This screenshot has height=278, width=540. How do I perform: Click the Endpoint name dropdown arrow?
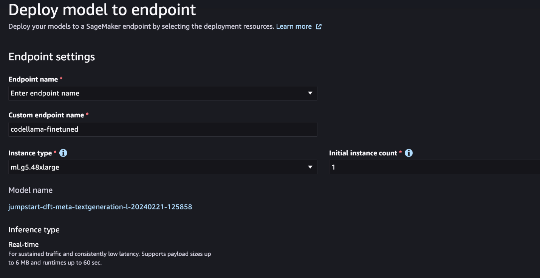310,93
